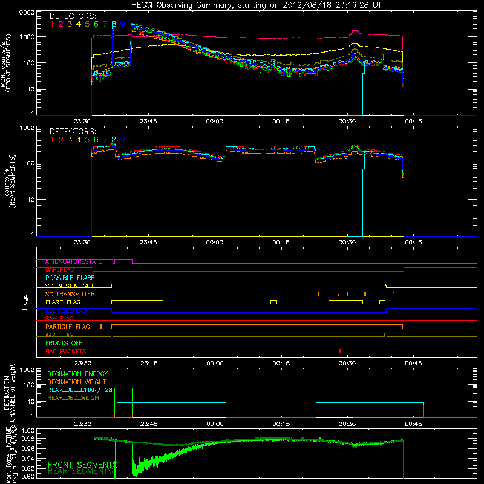Image resolution: width=484 pixels, height=484 pixels.
Task: Select detector 3 legend number in rear panel
Action: tap(70, 140)
